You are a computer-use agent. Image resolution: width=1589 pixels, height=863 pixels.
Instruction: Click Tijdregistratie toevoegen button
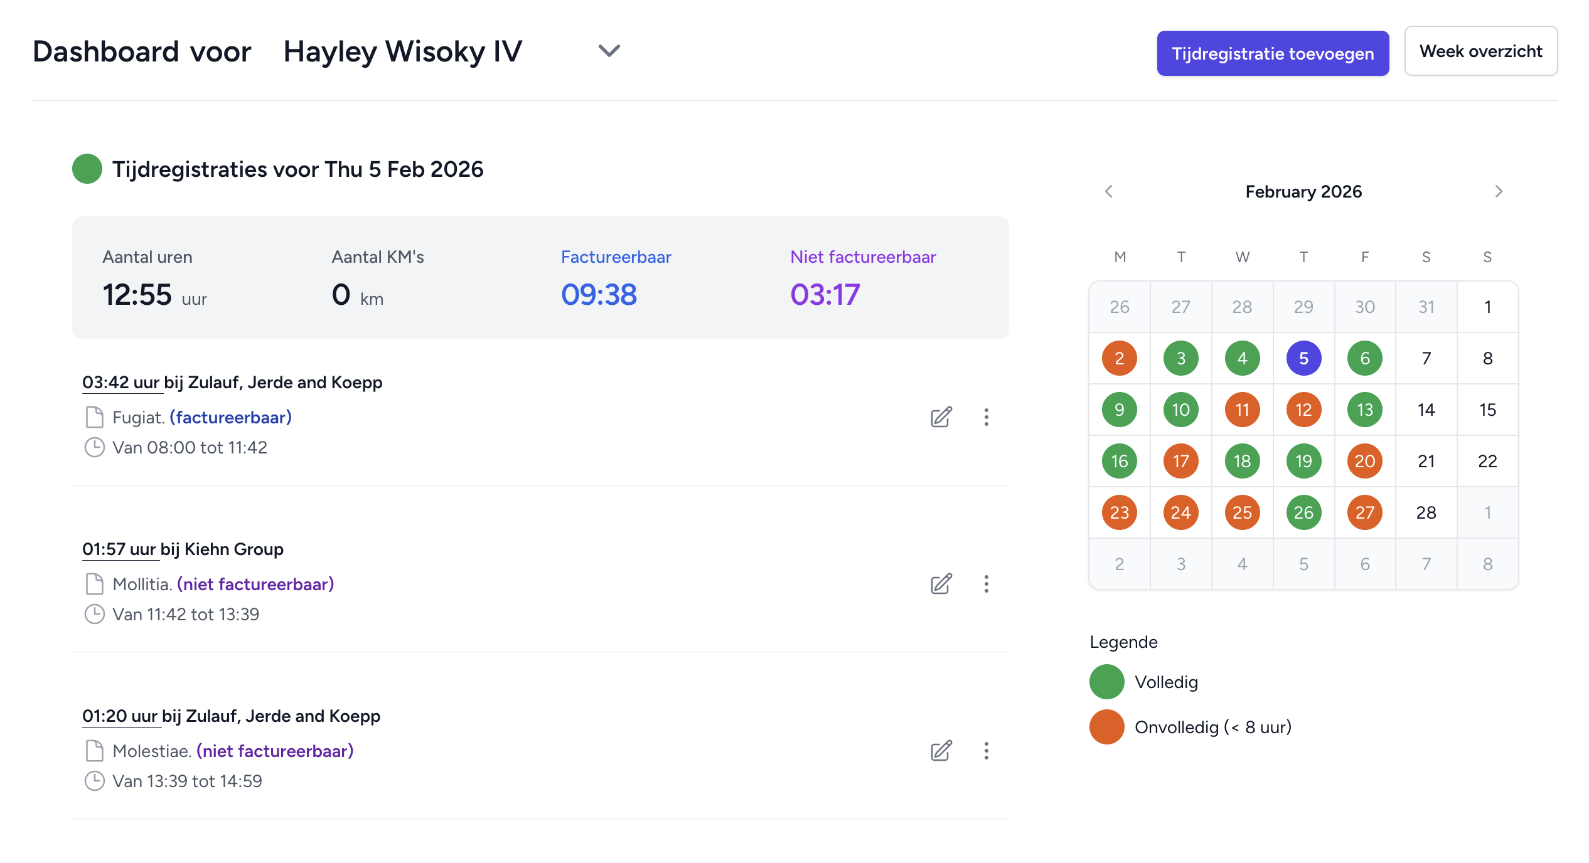tap(1273, 53)
